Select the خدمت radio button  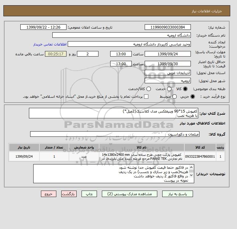click(169, 89)
